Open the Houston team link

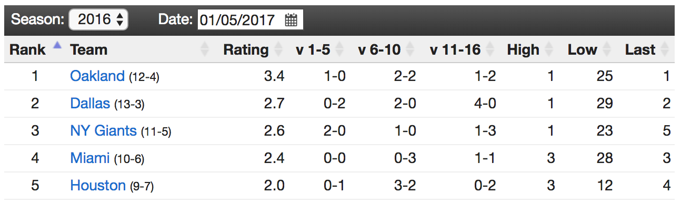(98, 185)
